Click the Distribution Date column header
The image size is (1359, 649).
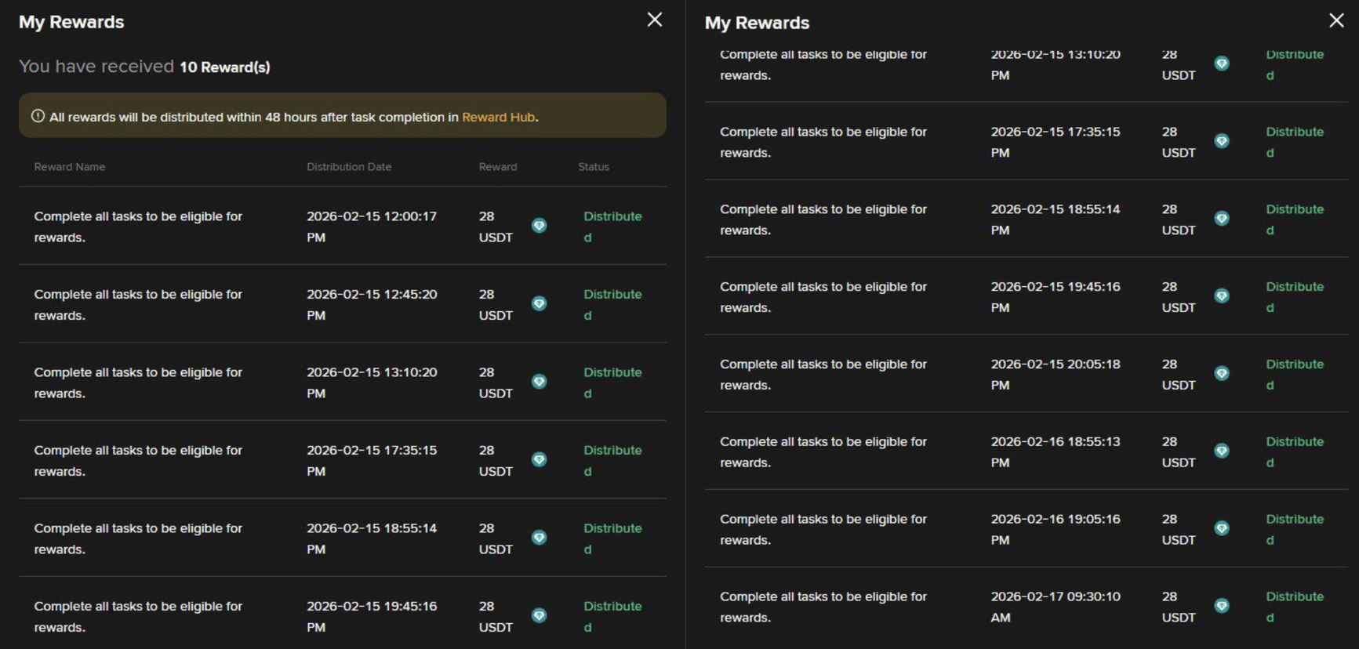click(x=349, y=167)
